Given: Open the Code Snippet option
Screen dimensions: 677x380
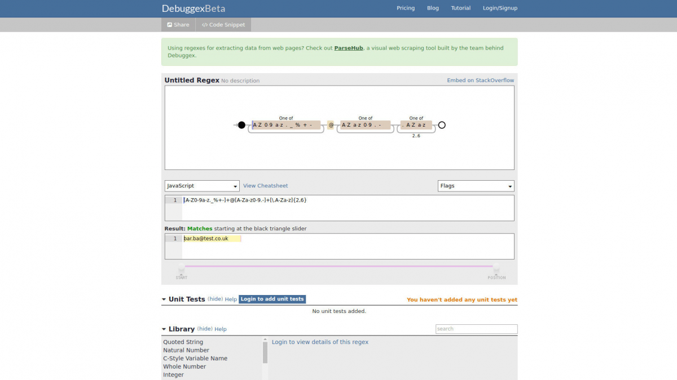Looking at the screenshot, I should [223, 25].
